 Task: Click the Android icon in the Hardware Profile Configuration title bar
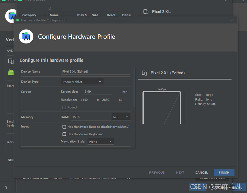click(x=17, y=20)
